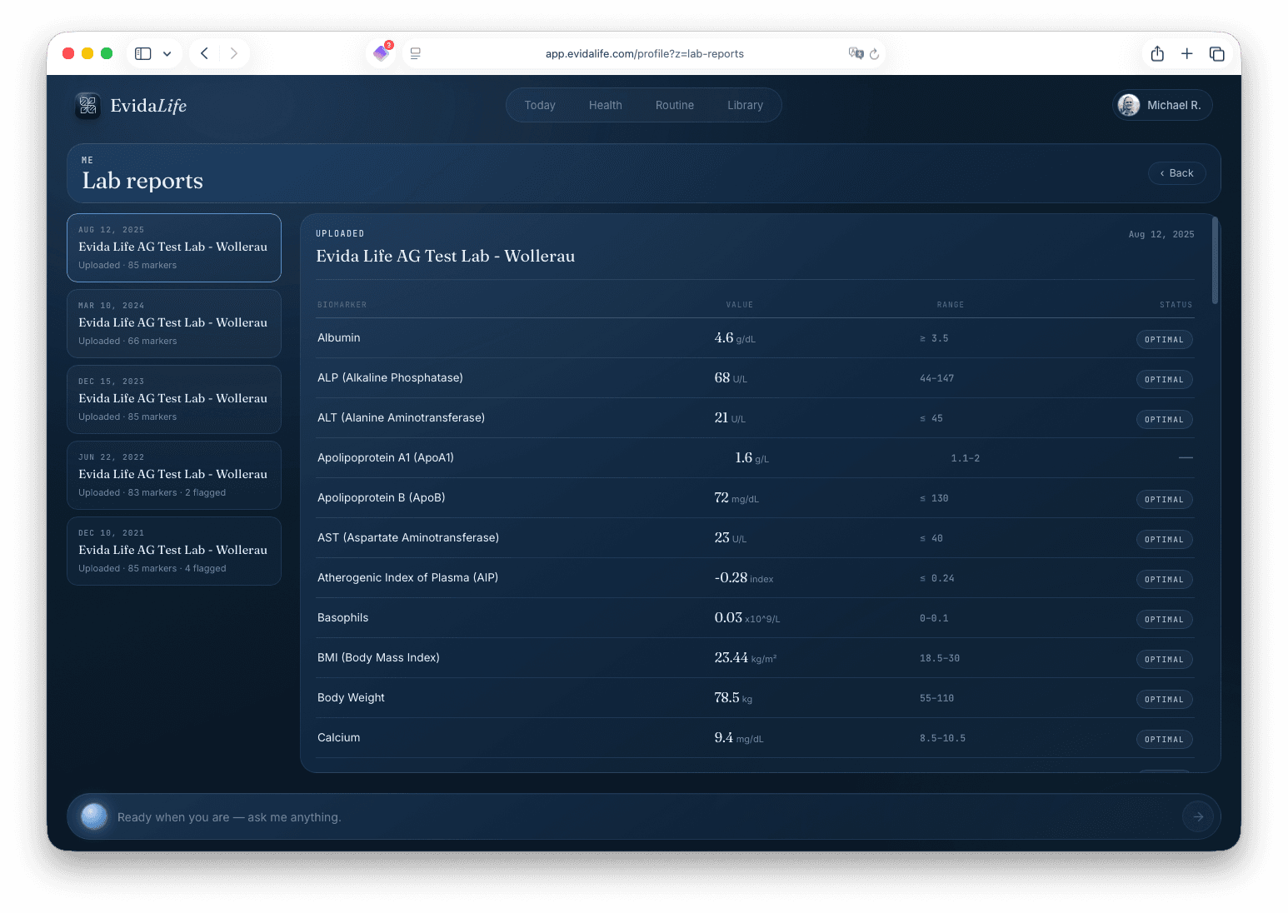Viewport: 1288px width, 913px height.
Task: Reload the page with refresh icon
Action: click(x=874, y=54)
